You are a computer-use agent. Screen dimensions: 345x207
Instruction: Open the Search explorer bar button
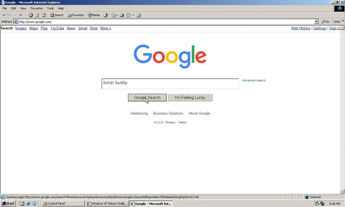click(57, 15)
